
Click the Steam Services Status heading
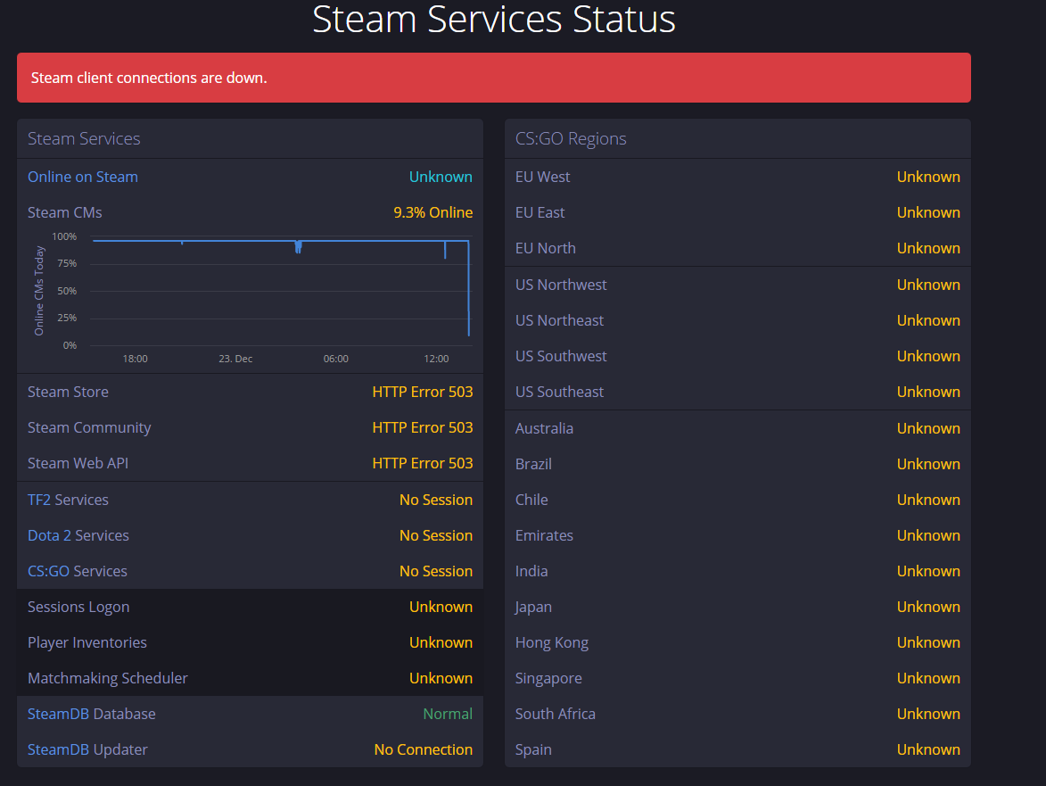point(494,19)
